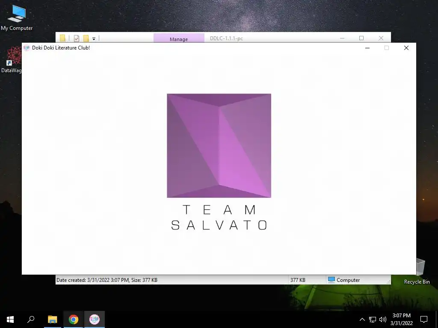Minimize the DDLC-1.1.1-pc Explorer window

342,38
